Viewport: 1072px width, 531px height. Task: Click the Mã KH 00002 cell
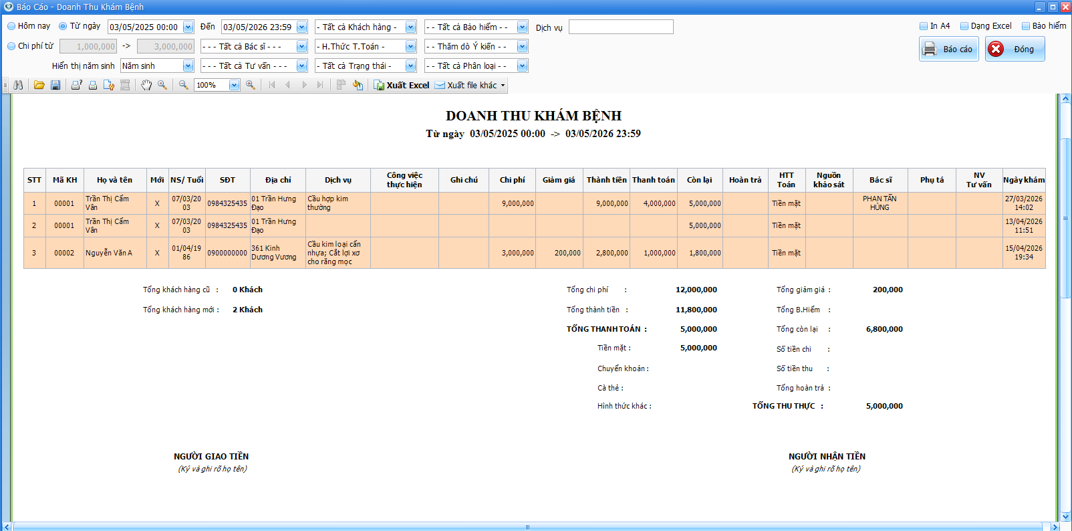click(64, 253)
